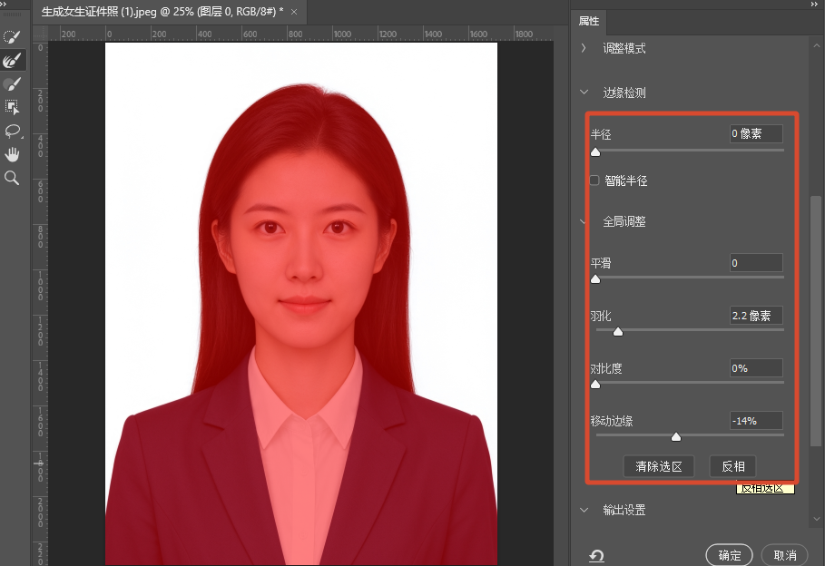Click the 移动边缘 slider handle

(x=676, y=436)
